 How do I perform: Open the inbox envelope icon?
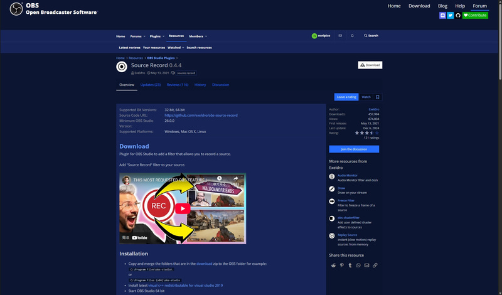[x=340, y=36]
